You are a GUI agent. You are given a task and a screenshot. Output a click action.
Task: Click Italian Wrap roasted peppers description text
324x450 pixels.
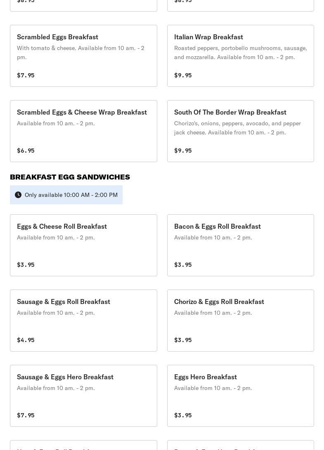[240, 53]
